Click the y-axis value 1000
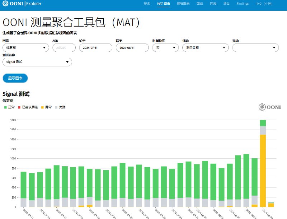 coord(13,158)
